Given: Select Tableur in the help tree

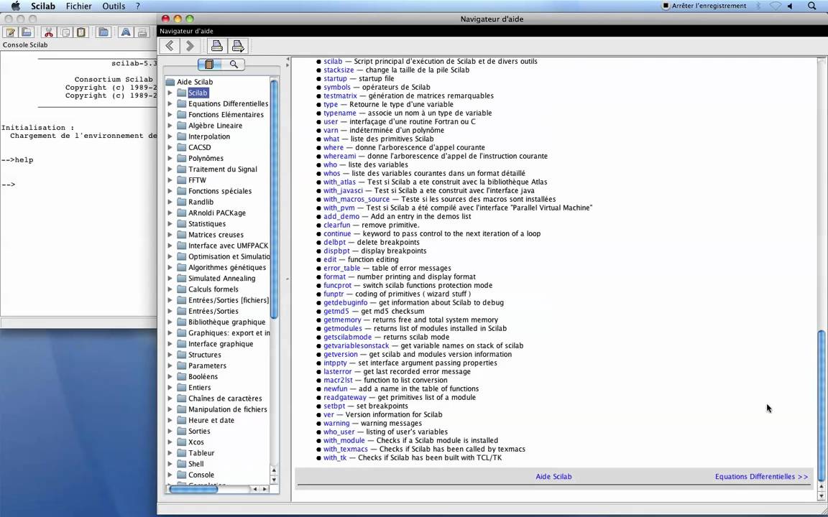Looking at the screenshot, I should (201, 453).
